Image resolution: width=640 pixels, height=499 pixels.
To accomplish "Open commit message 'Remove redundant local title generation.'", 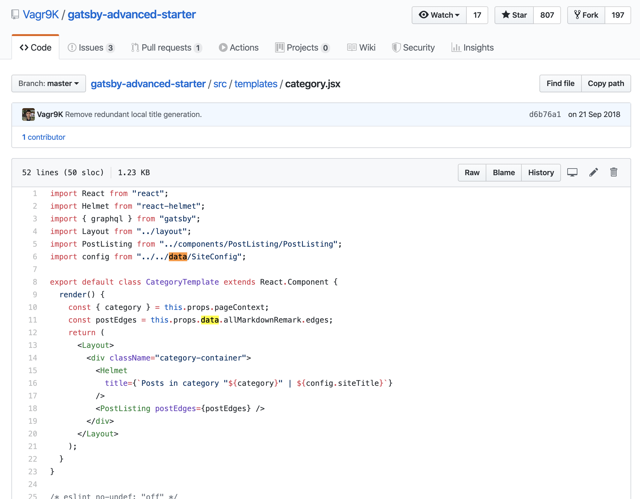I will [x=133, y=114].
